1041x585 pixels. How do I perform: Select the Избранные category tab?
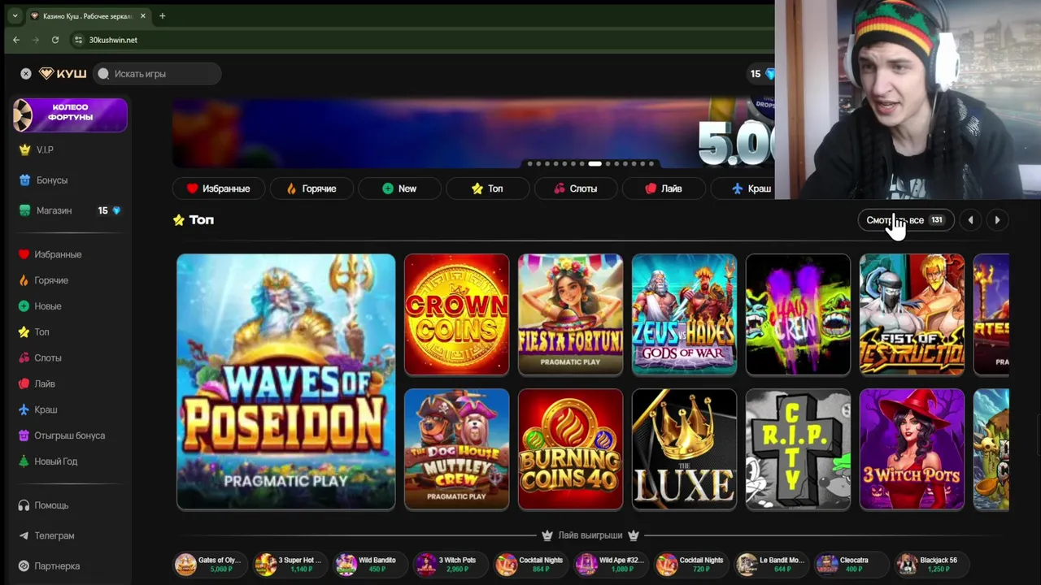pyautogui.click(x=218, y=188)
